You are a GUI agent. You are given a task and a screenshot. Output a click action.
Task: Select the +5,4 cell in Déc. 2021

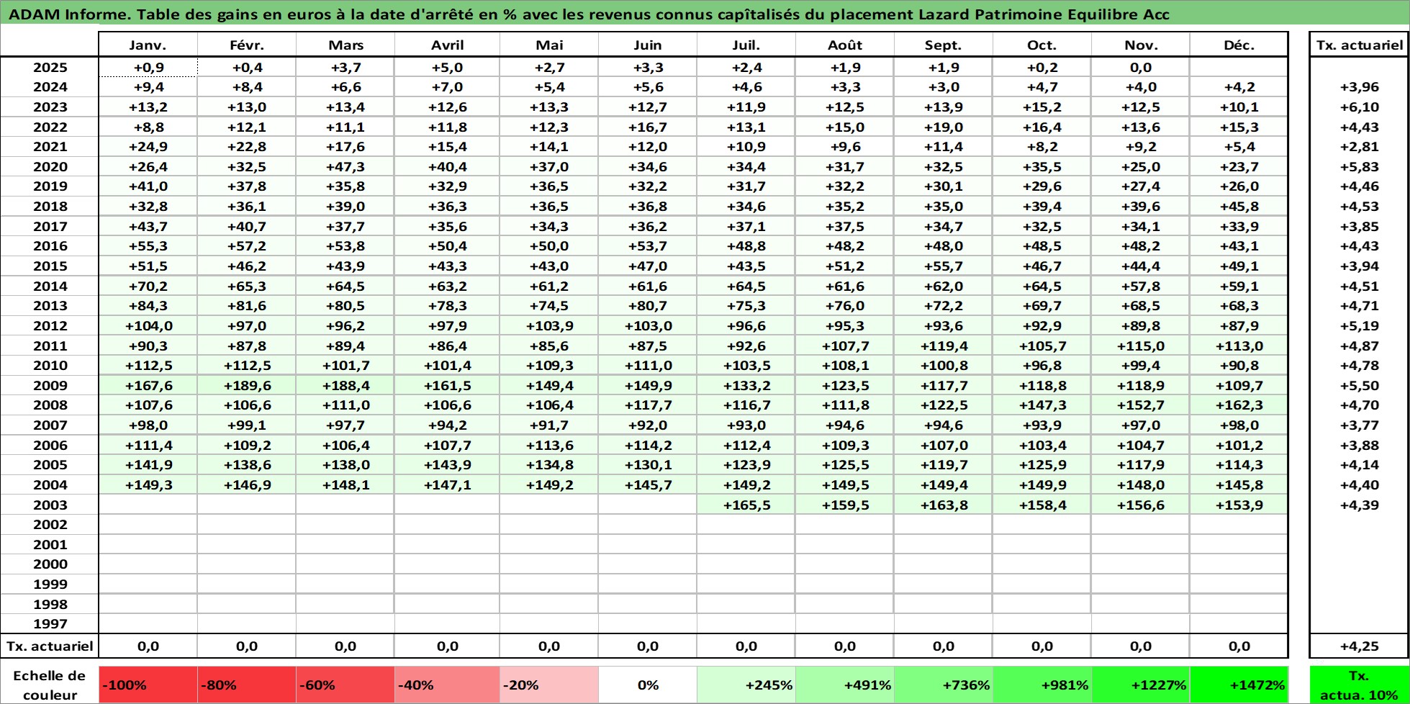coord(1239,146)
